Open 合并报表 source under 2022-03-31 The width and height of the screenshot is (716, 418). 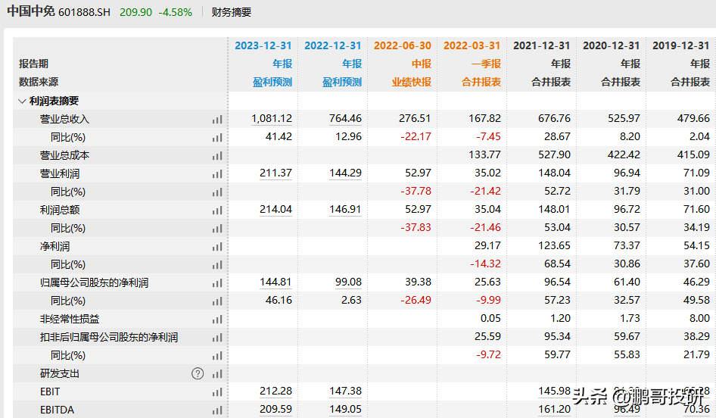pyautogui.click(x=481, y=83)
